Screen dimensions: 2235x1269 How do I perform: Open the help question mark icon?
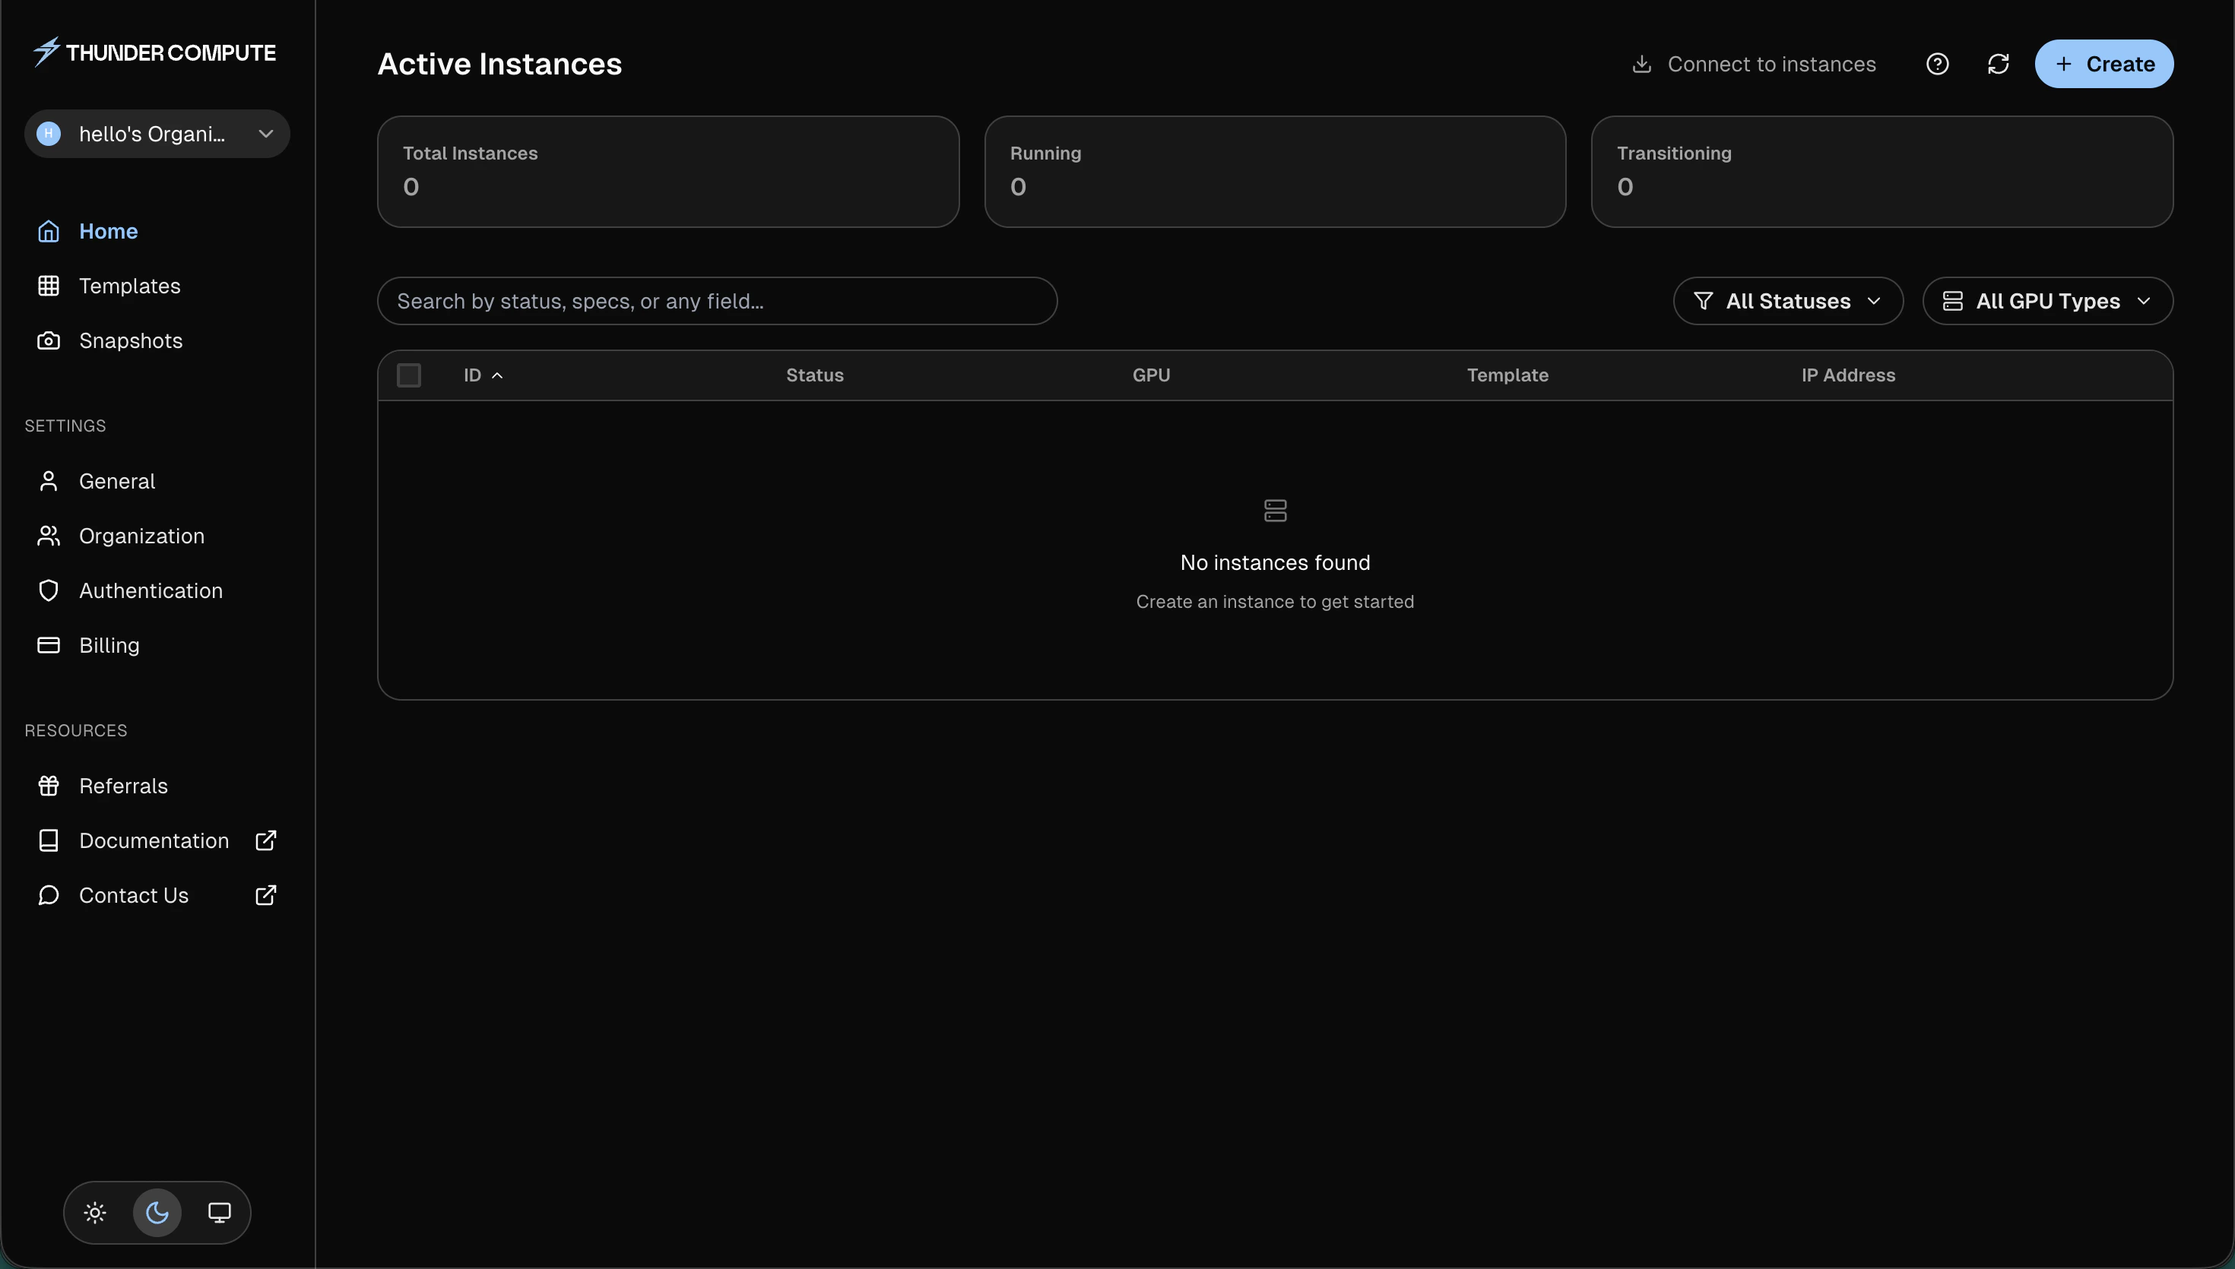tap(1937, 64)
